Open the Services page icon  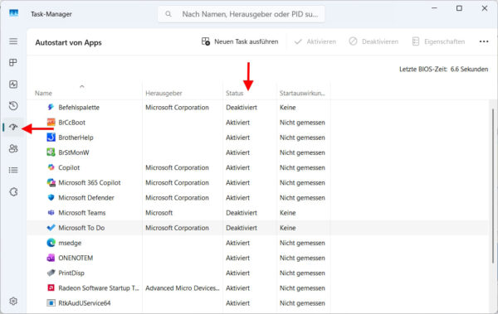coord(13,191)
